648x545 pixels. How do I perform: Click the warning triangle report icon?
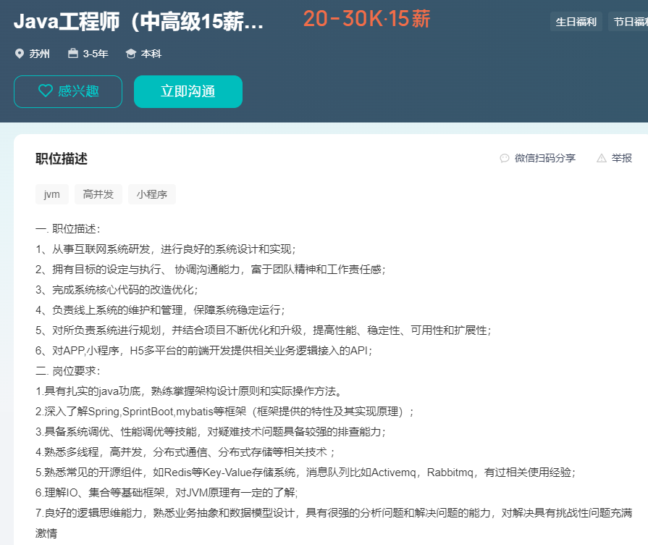click(x=602, y=158)
